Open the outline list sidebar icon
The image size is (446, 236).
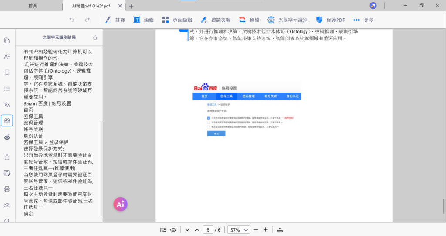tap(7, 89)
